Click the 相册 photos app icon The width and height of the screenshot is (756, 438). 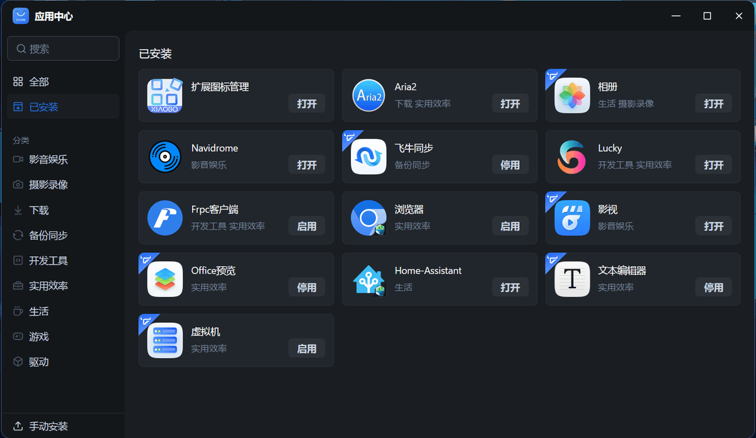click(572, 96)
